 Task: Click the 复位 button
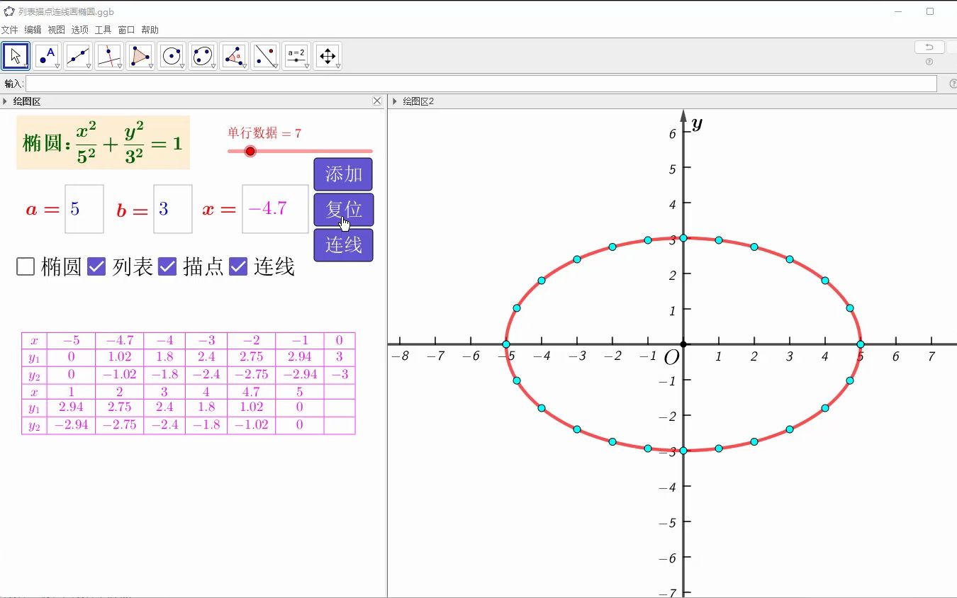click(x=343, y=210)
